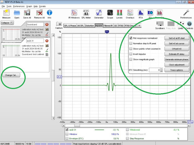Screen dimensions: 194x145
Task: Enable the Step Response trace checkbox
Action: coord(127,138)
